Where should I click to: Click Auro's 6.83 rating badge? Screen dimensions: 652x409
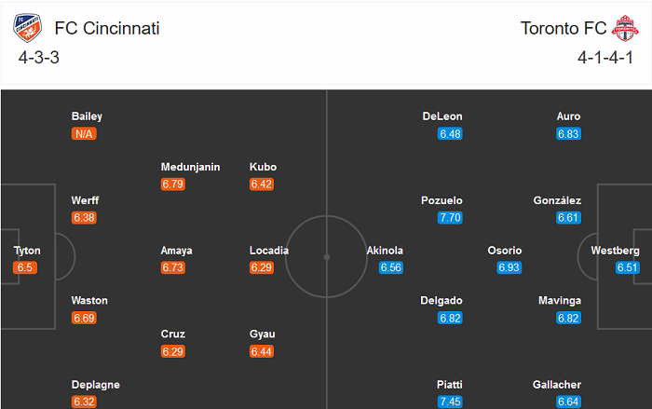(568, 134)
